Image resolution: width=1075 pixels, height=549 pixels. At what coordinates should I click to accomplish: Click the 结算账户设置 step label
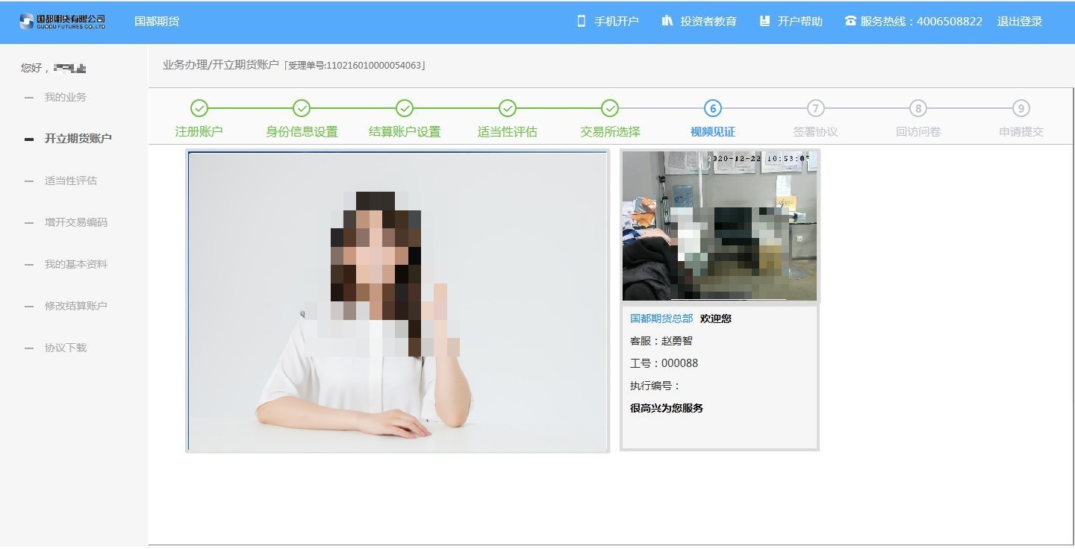click(405, 132)
